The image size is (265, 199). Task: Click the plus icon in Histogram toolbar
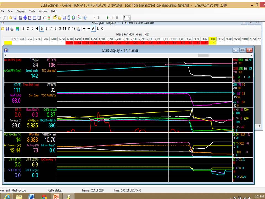click(84, 28)
